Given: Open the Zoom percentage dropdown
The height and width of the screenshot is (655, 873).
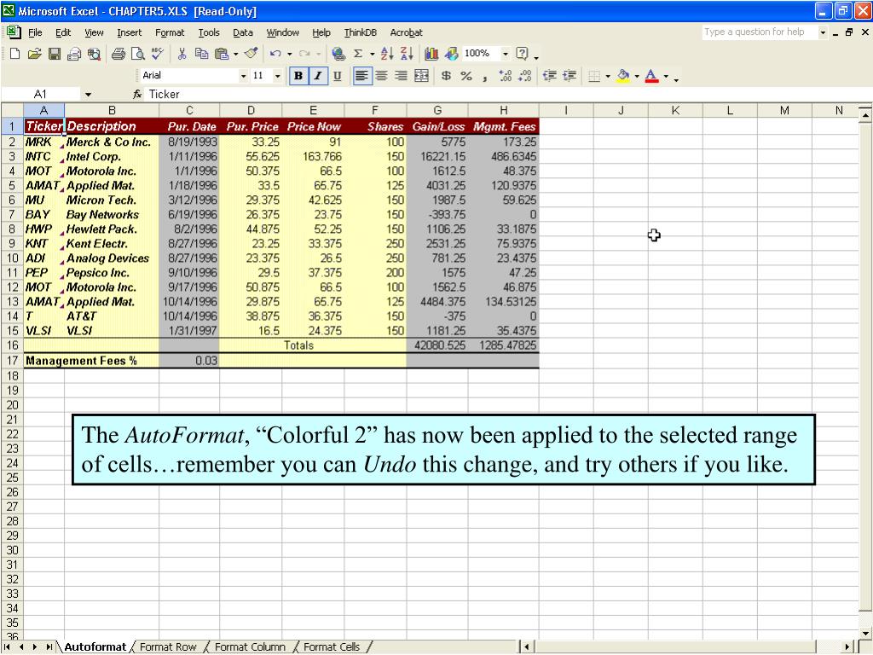Looking at the screenshot, I should 506,54.
